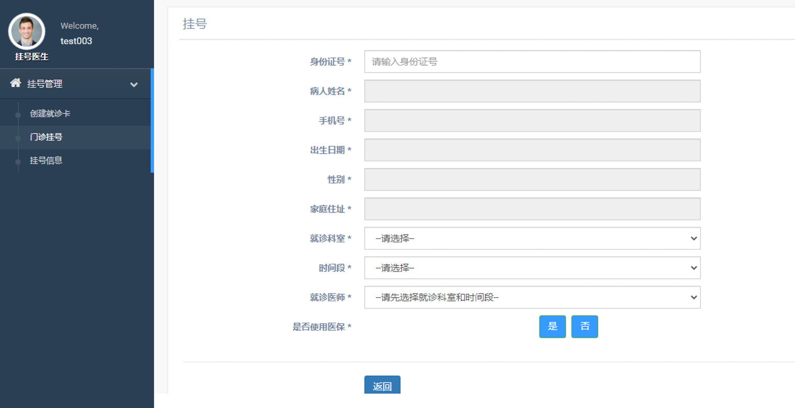Collapse the 挂号管理 menu chevron
795x408 pixels.
coord(134,84)
